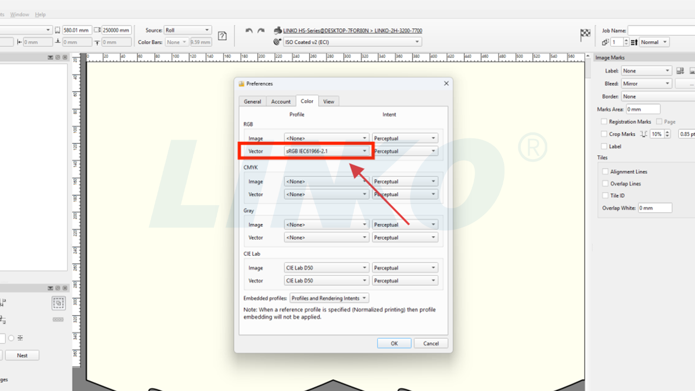695x391 pixels.
Task: Open the CIE Lab Vector profile dropdown
Action: 327,281
